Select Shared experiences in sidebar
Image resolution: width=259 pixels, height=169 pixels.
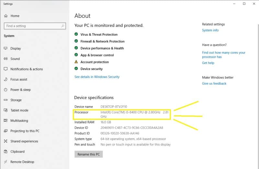(x=24, y=141)
